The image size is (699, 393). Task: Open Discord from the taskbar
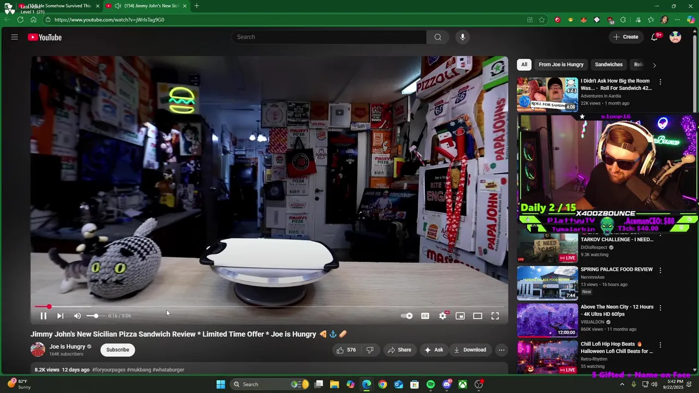pyautogui.click(x=447, y=384)
